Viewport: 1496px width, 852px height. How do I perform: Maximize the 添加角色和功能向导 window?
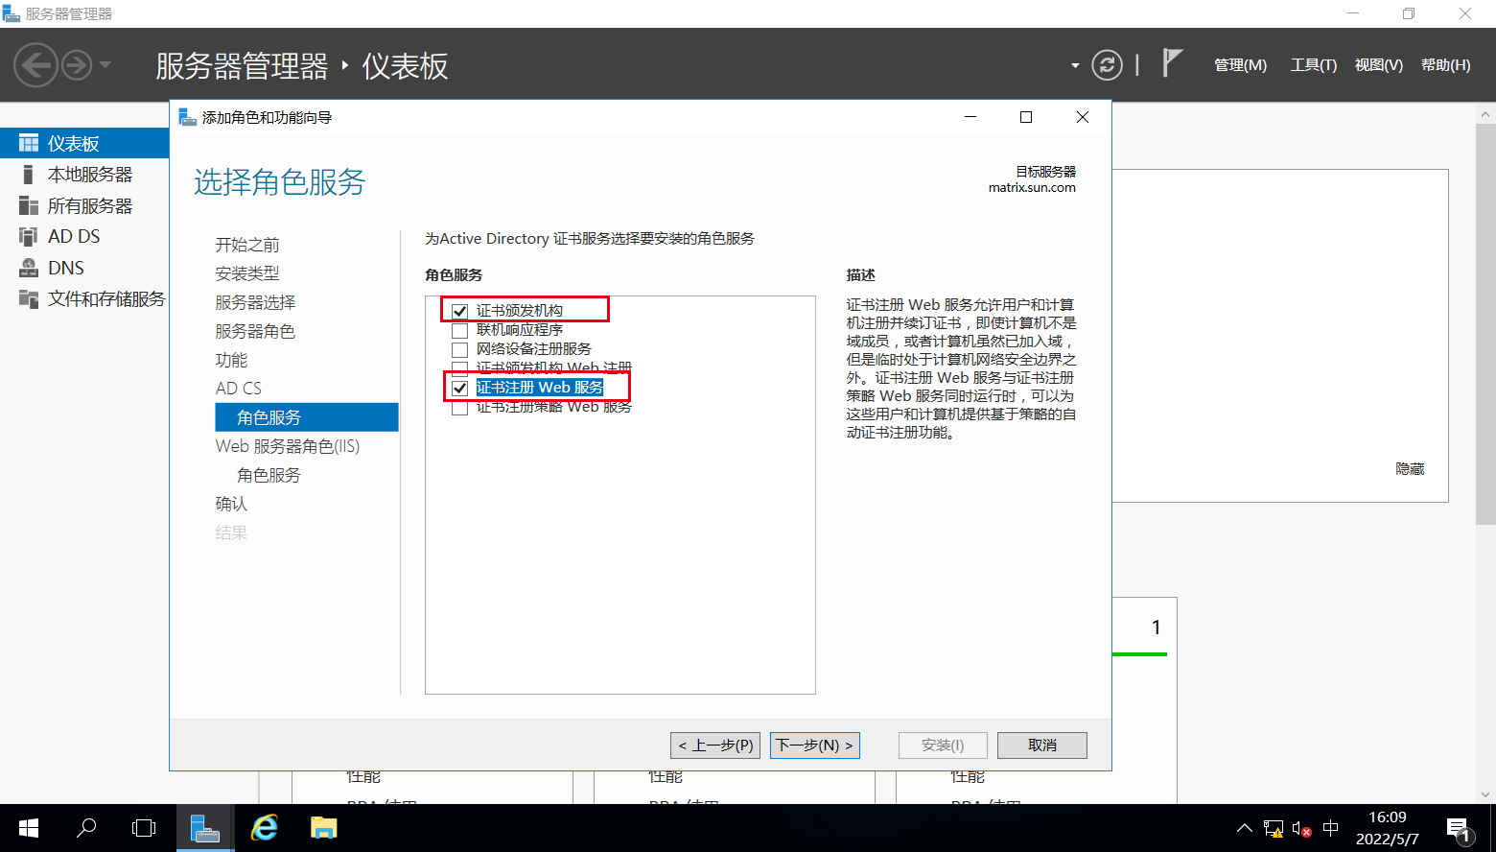(x=1026, y=117)
